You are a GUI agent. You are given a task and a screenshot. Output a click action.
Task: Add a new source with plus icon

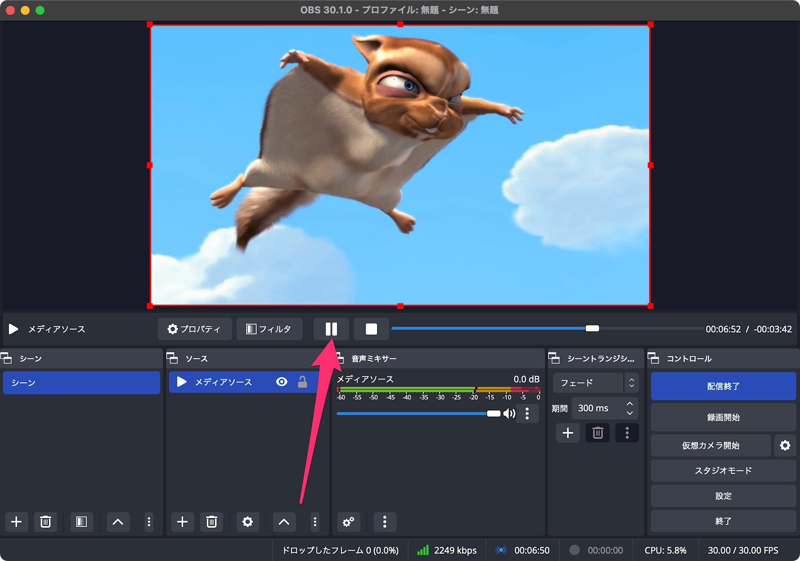182,522
